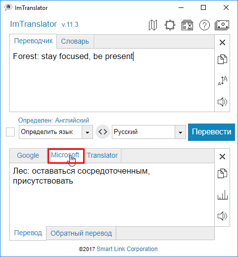Viewport: 238px width, 257px height.
Task: Click the Перевести button
Action: (211, 132)
